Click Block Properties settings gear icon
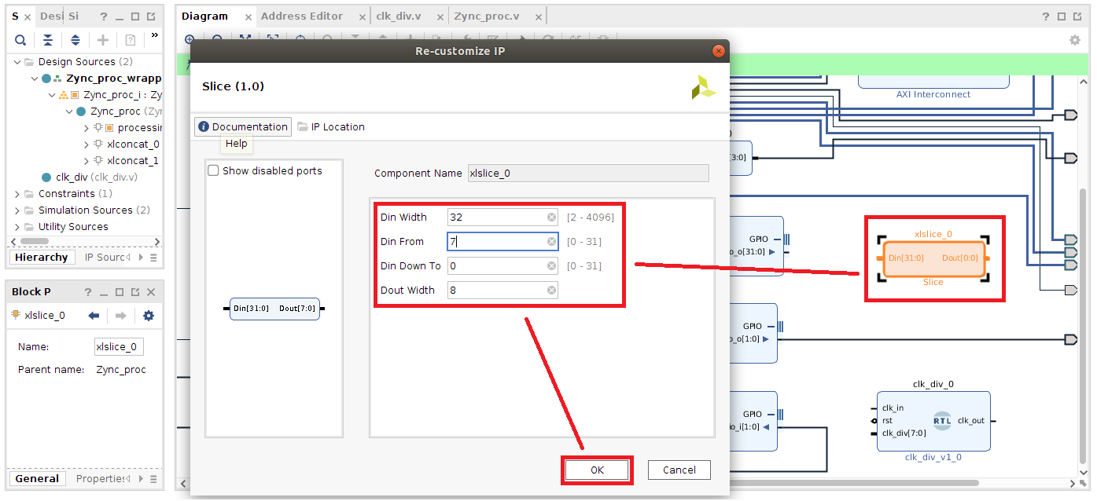This screenshot has width=1097, height=501. click(149, 316)
